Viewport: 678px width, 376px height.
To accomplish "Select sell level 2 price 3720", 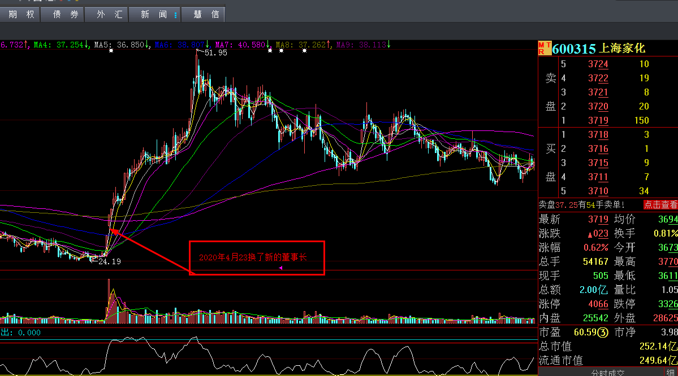I will coord(598,107).
